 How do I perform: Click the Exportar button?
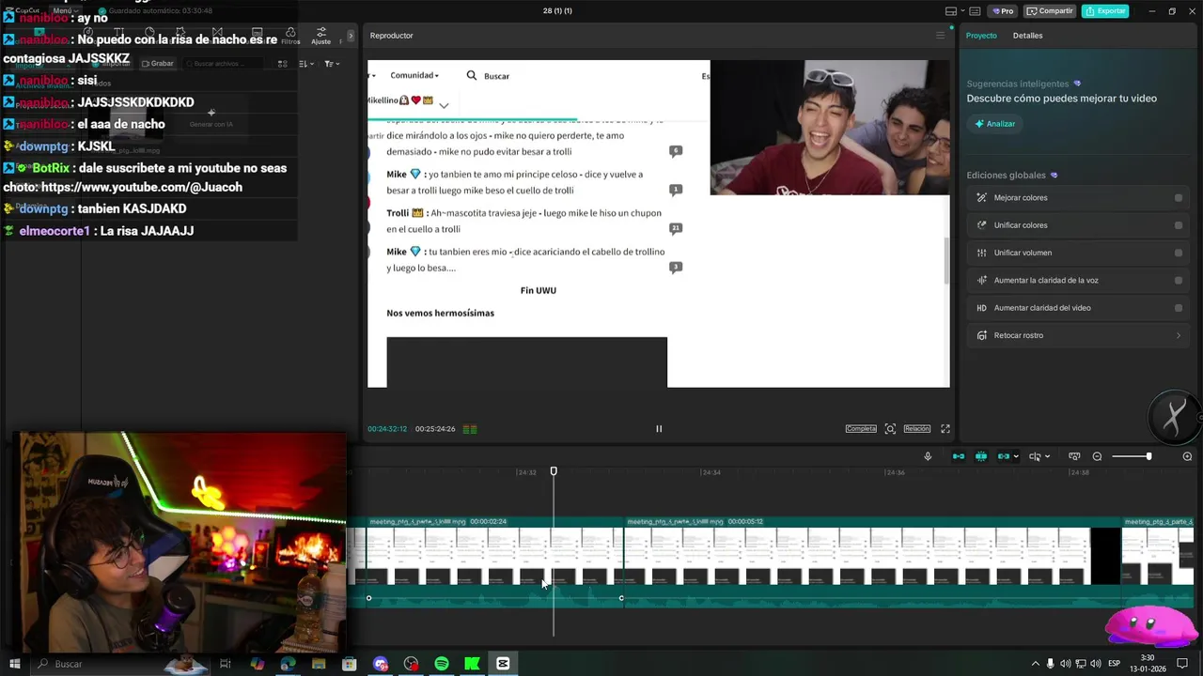coord(1105,11)
